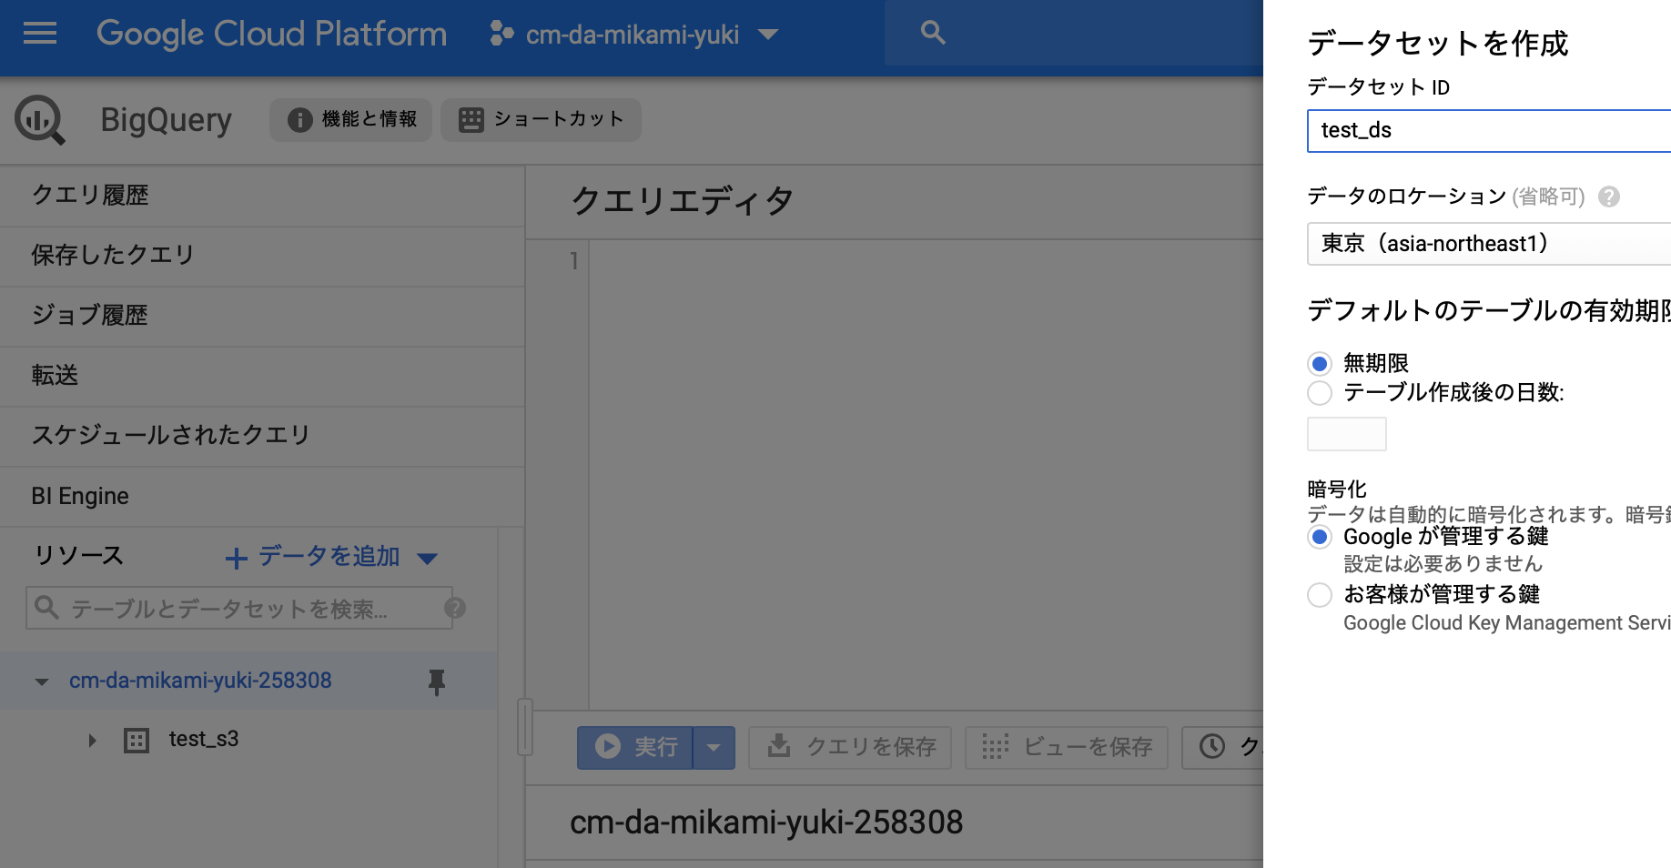Click the grid icon on ショートカット
Screen dimensions: 1671x868
(470, 118)
